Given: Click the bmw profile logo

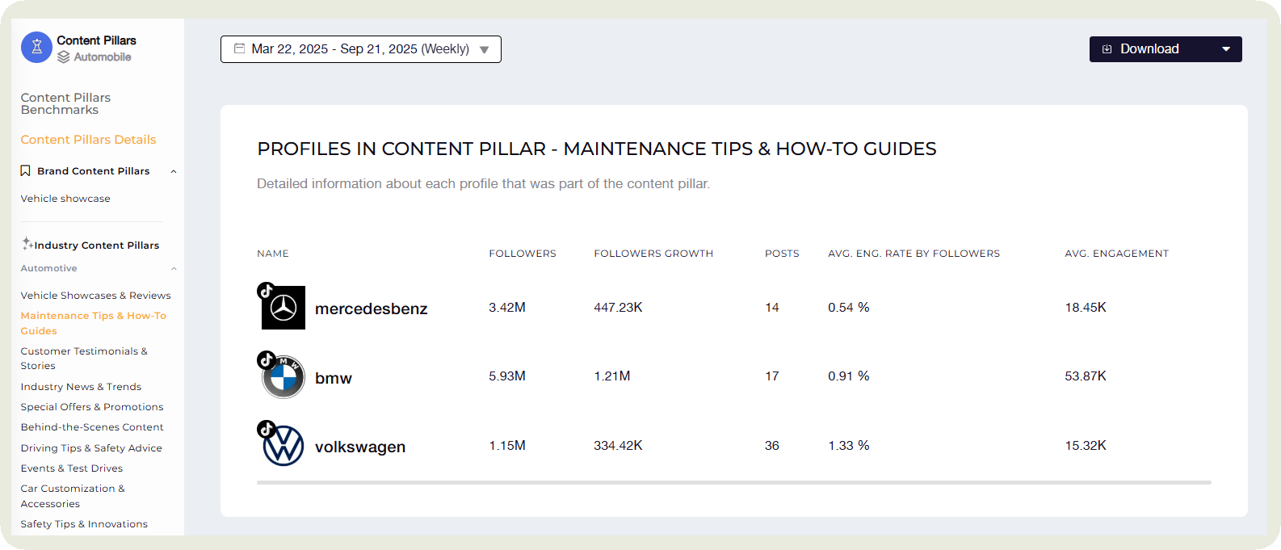Looking at the screenshot, I should [x=283, y=377].
